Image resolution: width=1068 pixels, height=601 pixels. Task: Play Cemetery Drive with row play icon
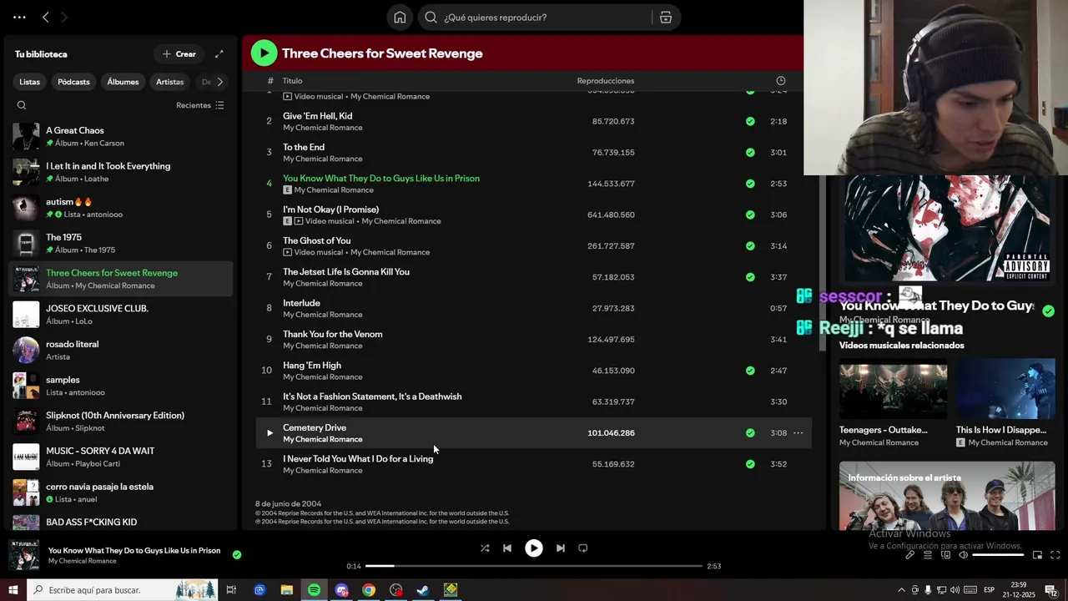tap(269, 433)
